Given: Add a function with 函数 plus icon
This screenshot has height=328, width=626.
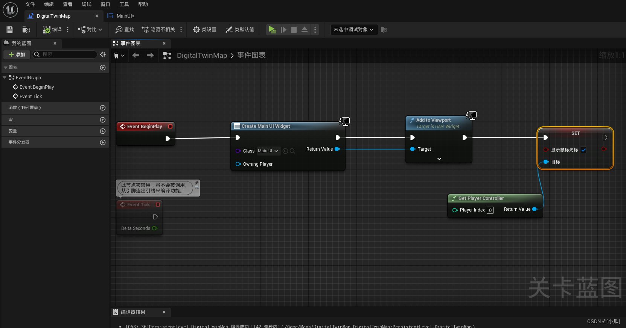Looking at the screenshot, I should pyautogui.click(x=103, y=108).
